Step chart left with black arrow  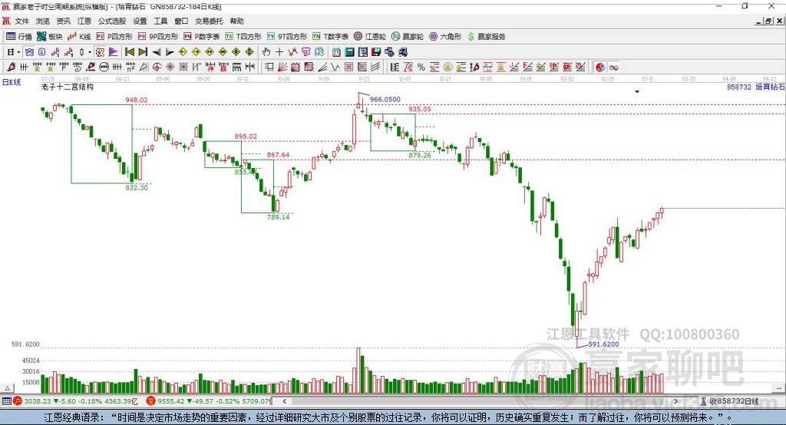[x=157, y=51]
